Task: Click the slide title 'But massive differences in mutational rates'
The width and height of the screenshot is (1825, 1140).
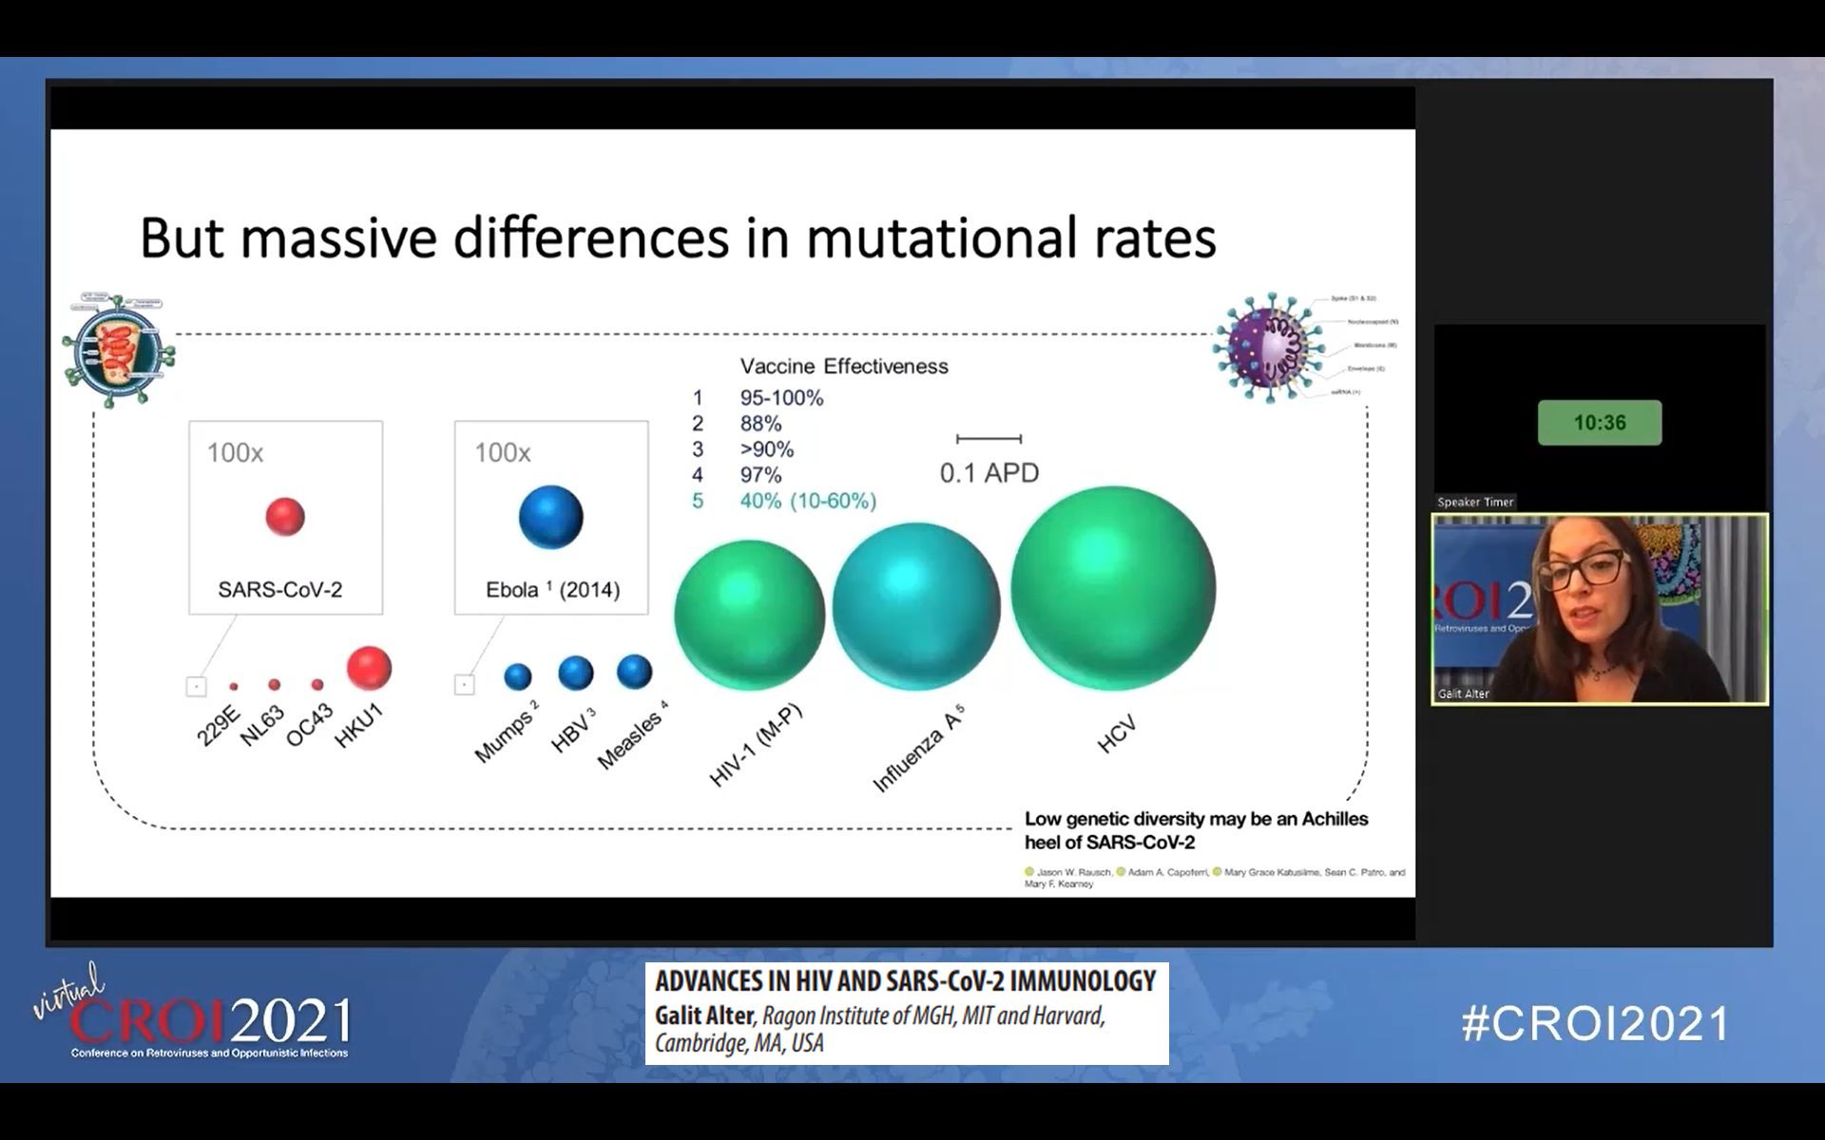Action: 678,237
